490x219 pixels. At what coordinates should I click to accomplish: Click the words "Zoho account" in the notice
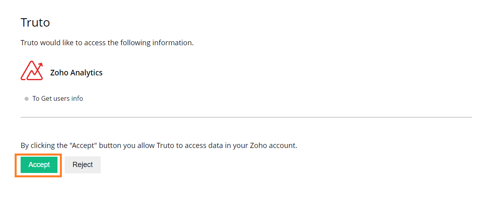point(273,146)
